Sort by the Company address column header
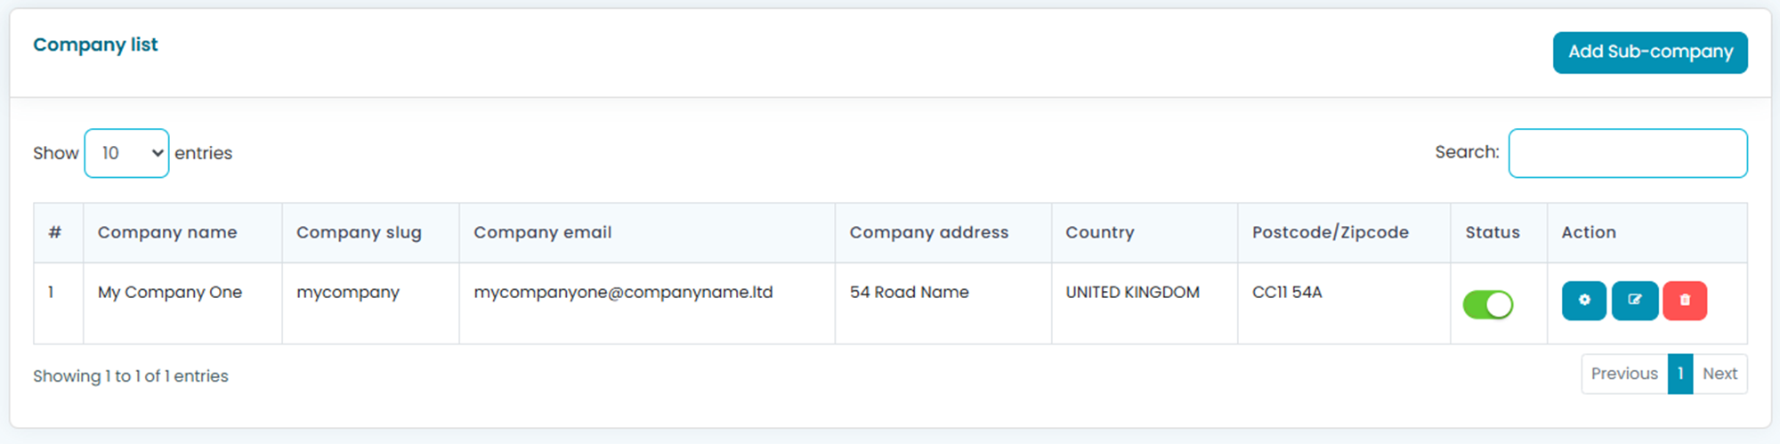Screen dimensions: 1780x444 pos(928,232)
